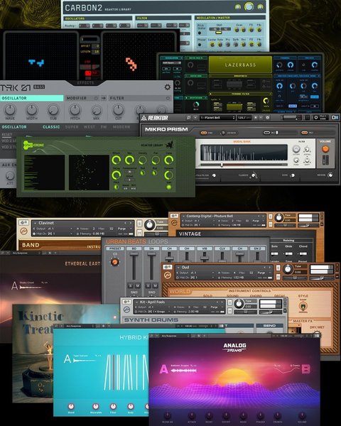Click the VIB channel label in Urban Beats
This screenshot has height=426, width=341.
pyautogui.click(x=204, y=248)
